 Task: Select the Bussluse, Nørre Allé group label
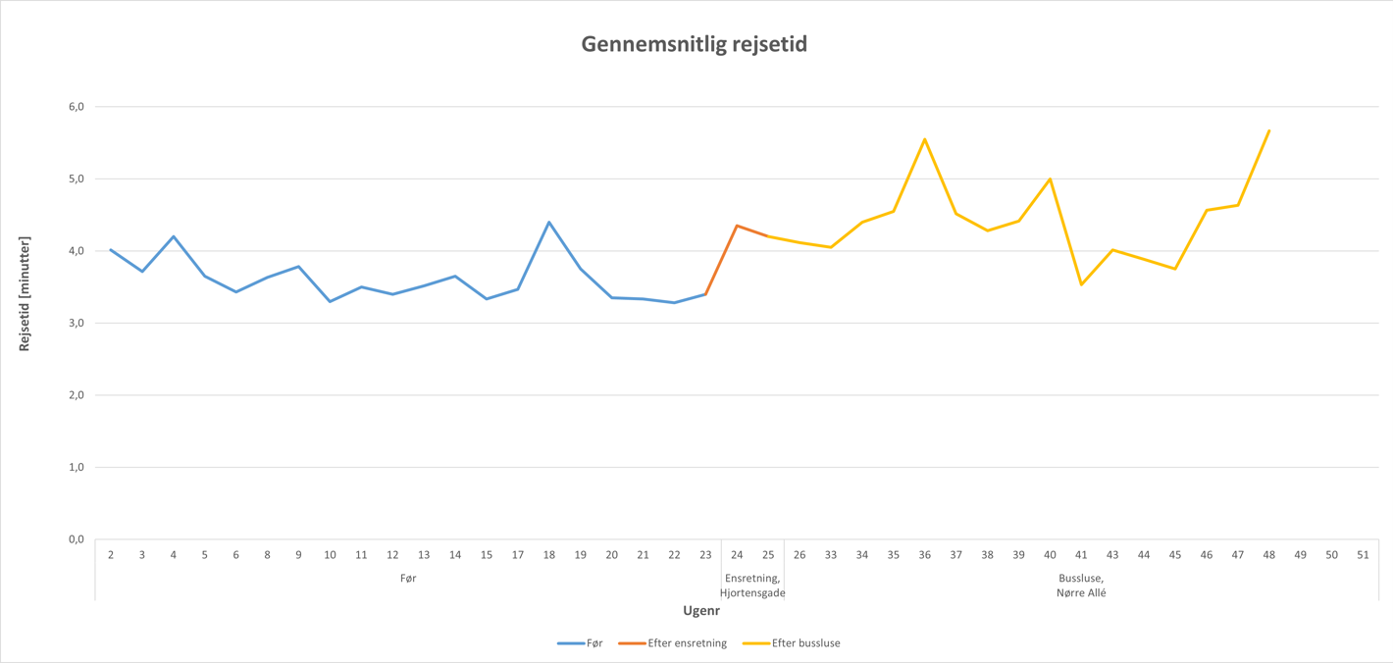pos(1081,586)
